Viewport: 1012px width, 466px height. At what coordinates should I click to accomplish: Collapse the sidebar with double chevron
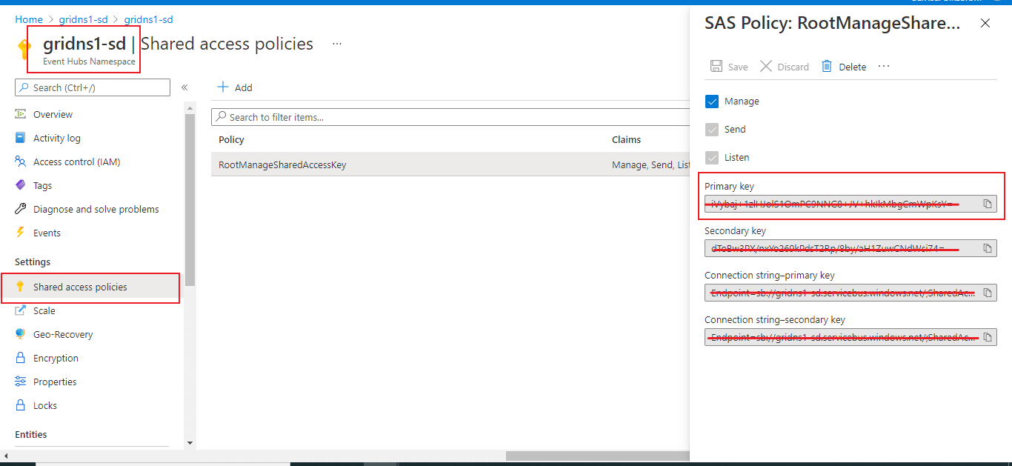coord(184,87)
